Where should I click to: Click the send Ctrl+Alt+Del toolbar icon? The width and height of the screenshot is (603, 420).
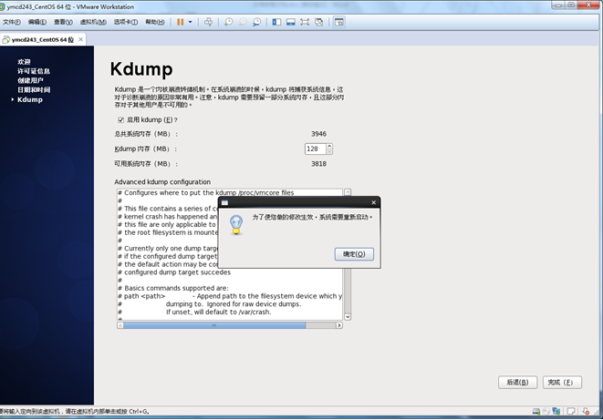(208, 22)
